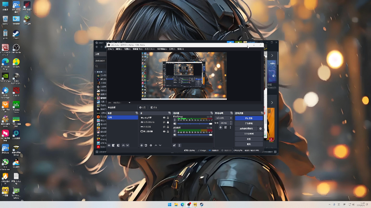Toggle visibility of the monitor-icon display source
Image resolution: width=371 pixels, height=208 pixels.
click(164, 131)
